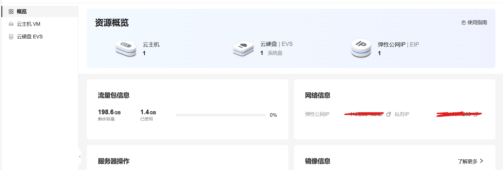Click the 弹性公网IP | EIP label
Image resolution: width=503 pixels, height=170 pixels.
coord(398,45)
